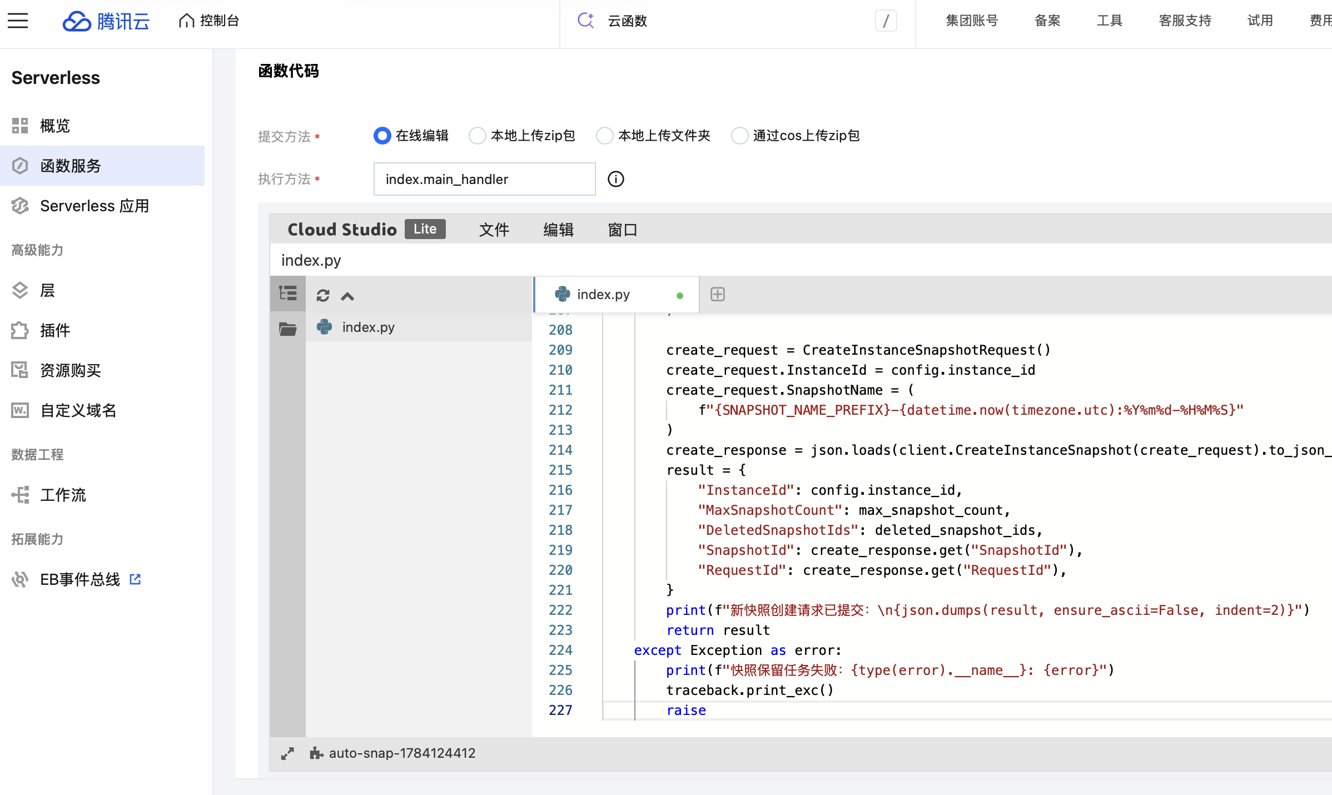Expand the editor to fullscreen
Image resolution: width=1332 pixels, height=795 pixels.
click(x=287, y=753)
